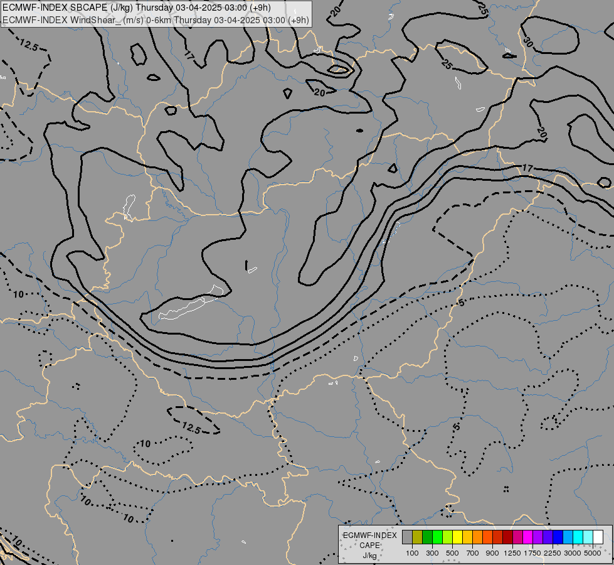
Task: Choose the bright magenta legend swatch
Action: pyautogui.click(x=527, y=537)
